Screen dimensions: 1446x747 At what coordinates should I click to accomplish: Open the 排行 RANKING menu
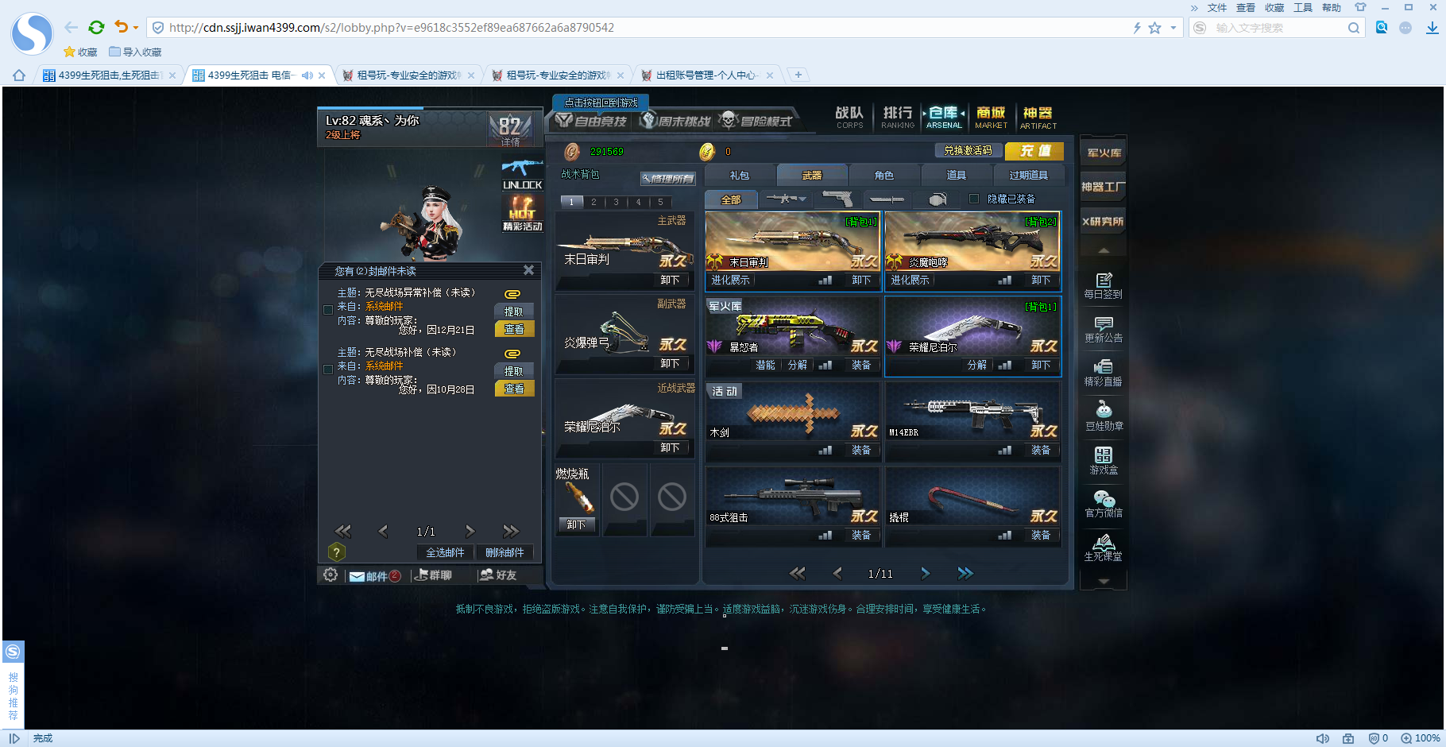[898, 117]
